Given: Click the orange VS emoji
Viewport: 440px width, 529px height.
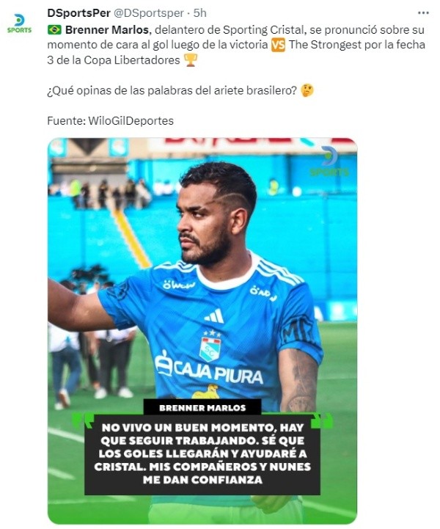Looking at the screenshot, I should (278, 45).
